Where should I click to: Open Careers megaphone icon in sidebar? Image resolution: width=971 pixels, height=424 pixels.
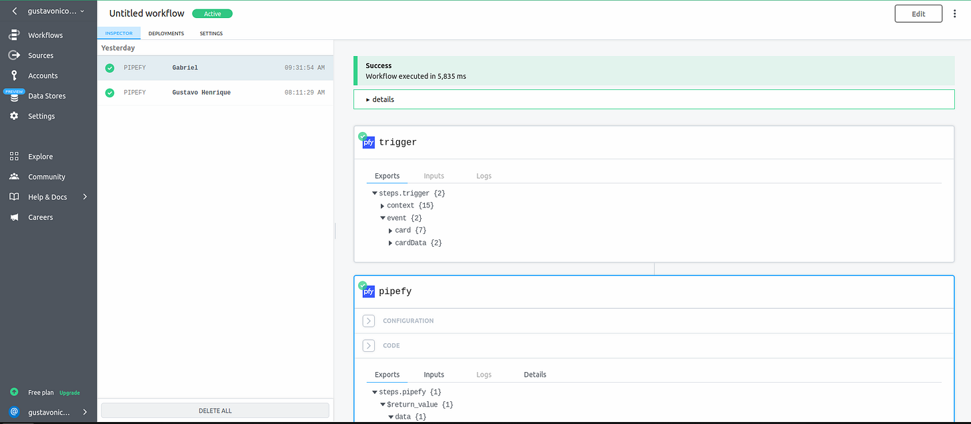point(14,217)
